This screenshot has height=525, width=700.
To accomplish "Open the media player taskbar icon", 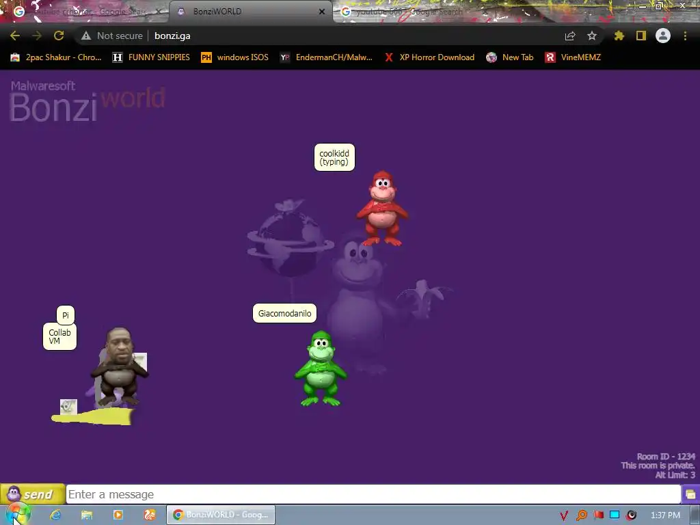I will 118,515.
